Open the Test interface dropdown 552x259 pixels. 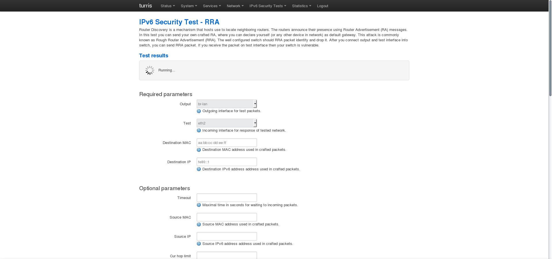pos(227,123)
